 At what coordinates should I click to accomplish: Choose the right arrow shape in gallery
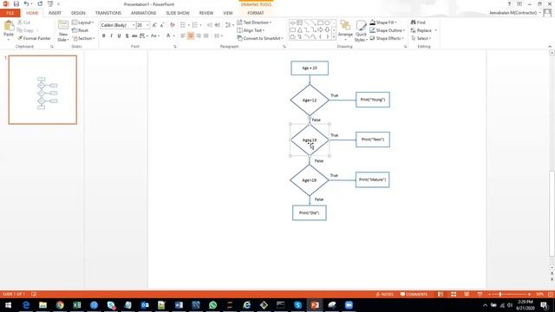tap(320, 30)
